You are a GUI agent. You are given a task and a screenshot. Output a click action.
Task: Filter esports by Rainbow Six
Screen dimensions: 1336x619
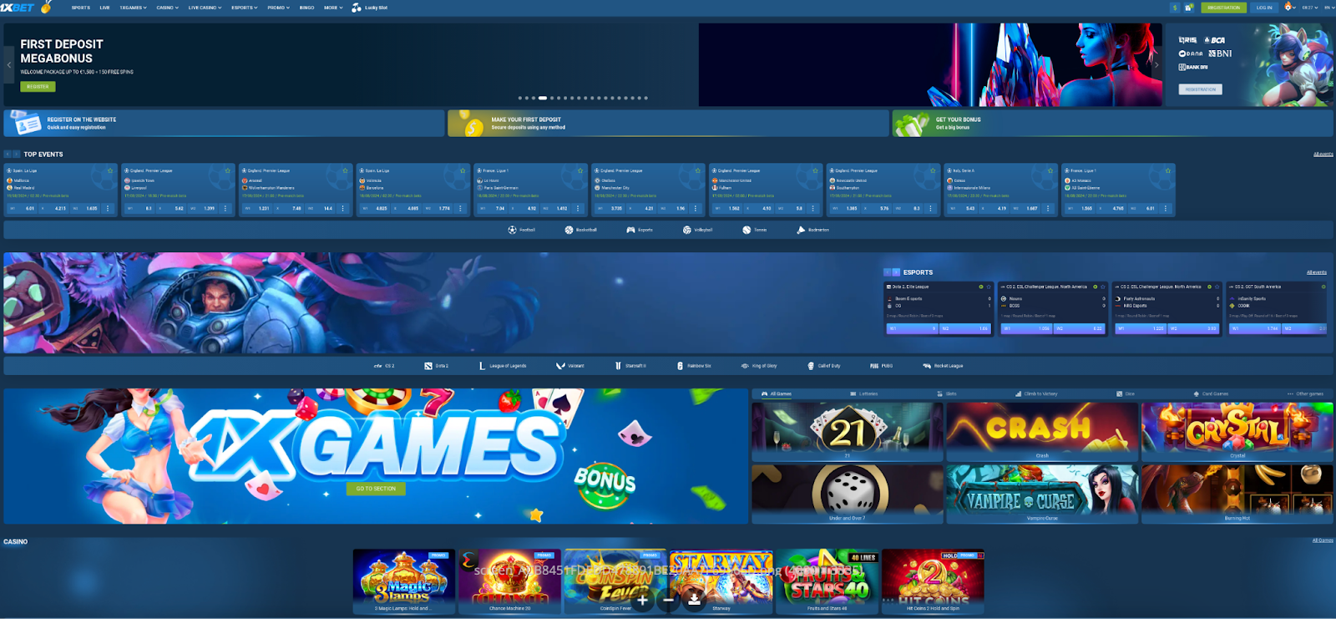click(694, 366)
